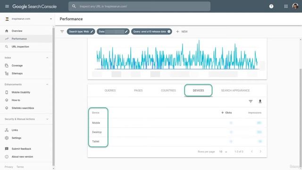Open the Google apps grid
The height and width of the screenshot is (170, 302).
pyautogui.click(x=286, y=6)
